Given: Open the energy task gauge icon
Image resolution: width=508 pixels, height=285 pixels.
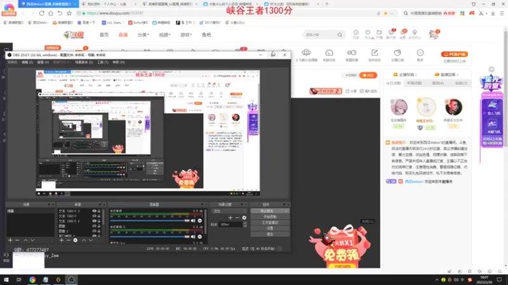Looking at the screenshot, I should pos(329,53).
